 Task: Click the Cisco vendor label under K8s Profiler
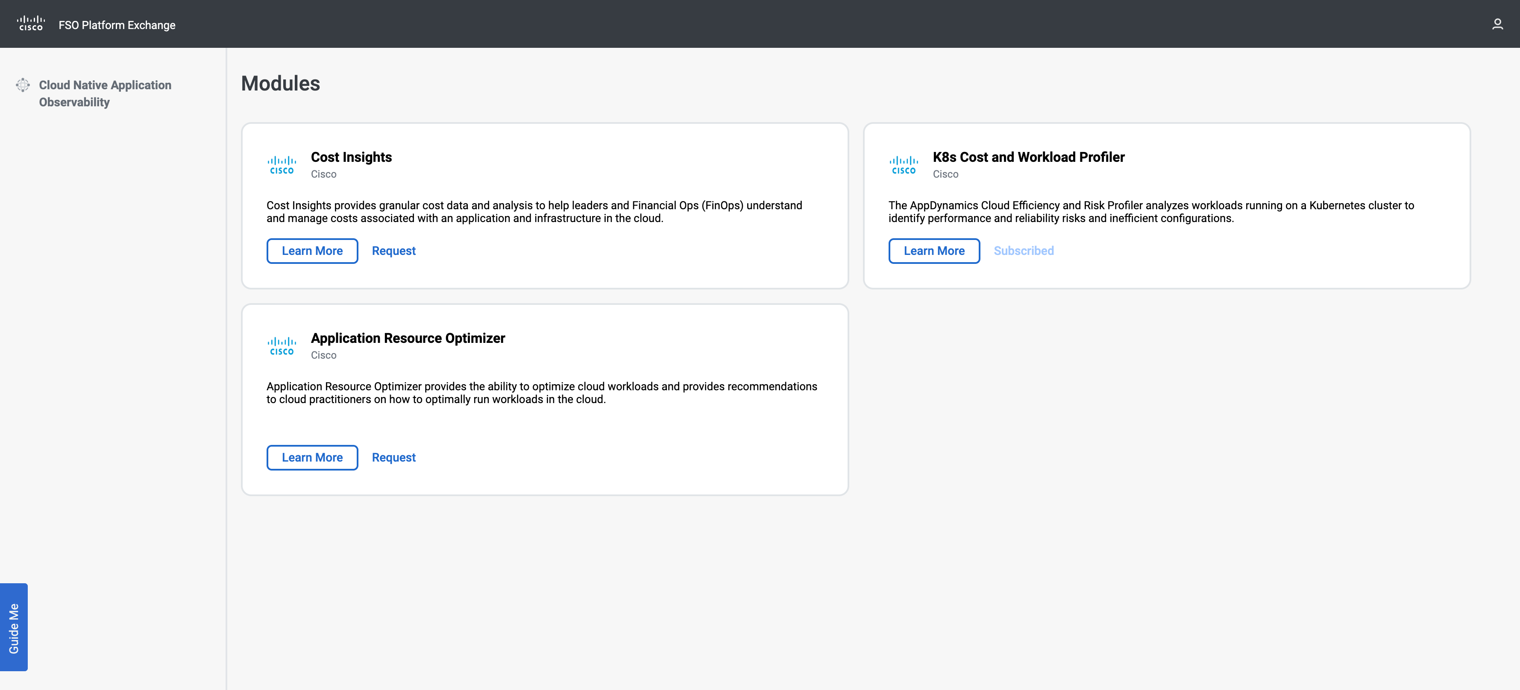coord(945,174)
